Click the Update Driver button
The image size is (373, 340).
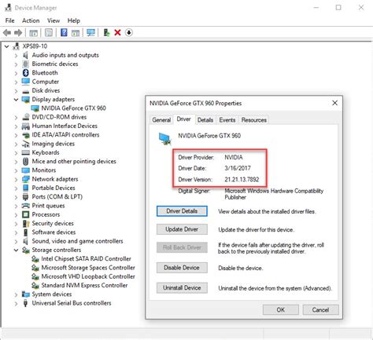(x=182, y=229)
